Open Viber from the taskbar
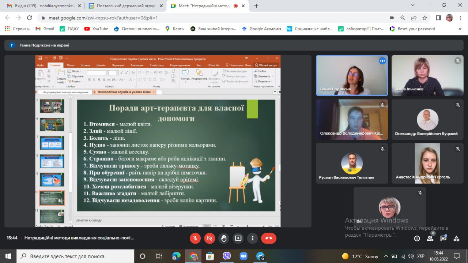Viewport: 468px width, 263px height. click(x=227, y=256)
